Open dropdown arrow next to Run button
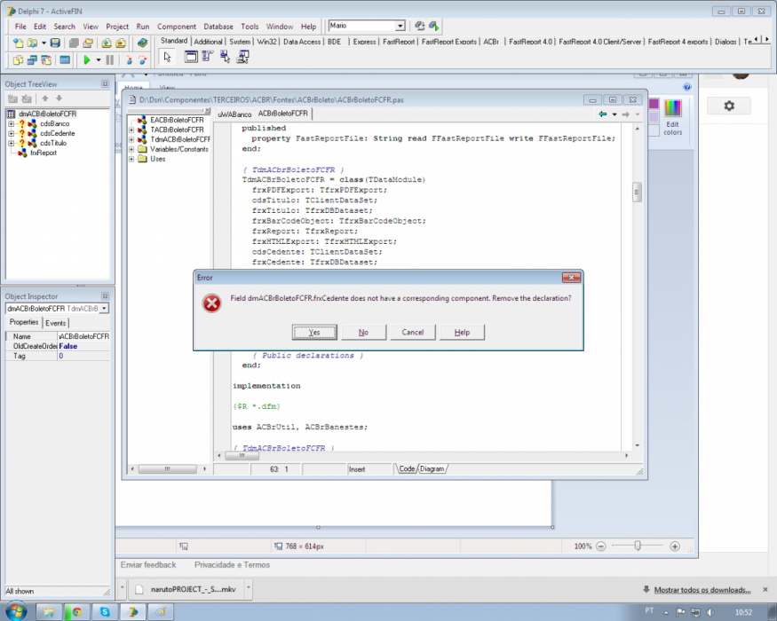The height and width of the screenshot is (621, 777). [x=98, y=60]
